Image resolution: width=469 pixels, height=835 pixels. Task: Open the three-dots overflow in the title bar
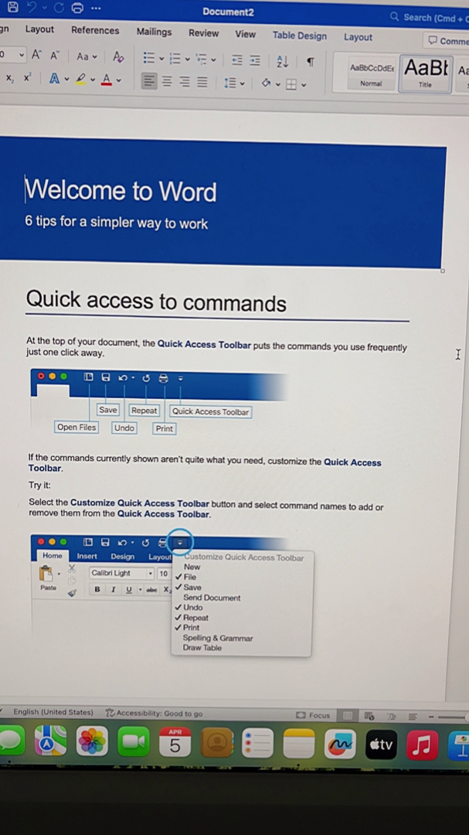point(96,9)
